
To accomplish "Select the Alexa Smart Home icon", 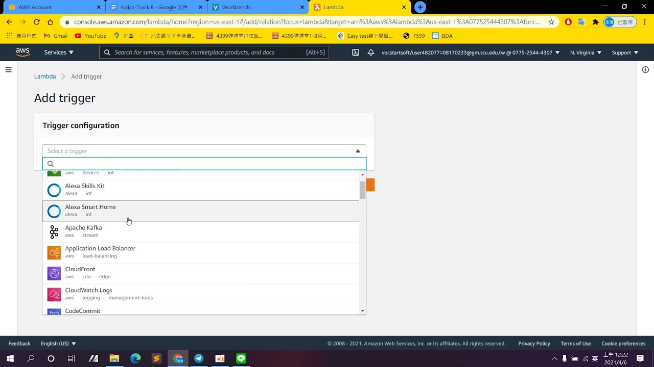I will click(54, 211).
